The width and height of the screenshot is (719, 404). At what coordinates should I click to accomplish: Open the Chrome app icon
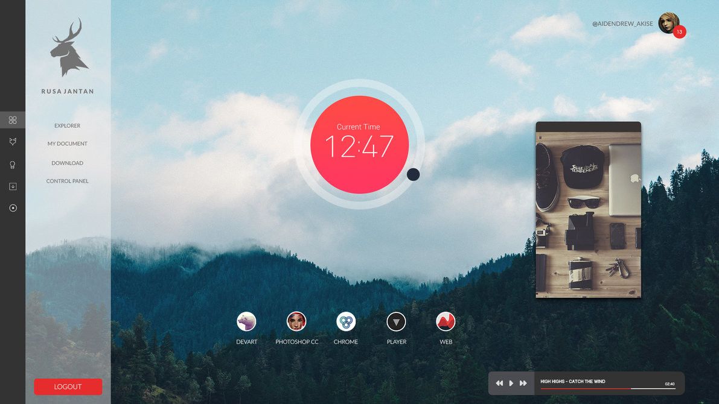click(x=346, y=321)
